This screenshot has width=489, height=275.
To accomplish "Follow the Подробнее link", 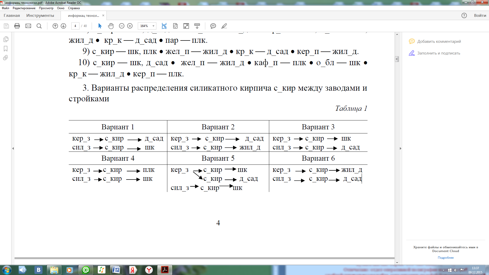I will (446, 258).
